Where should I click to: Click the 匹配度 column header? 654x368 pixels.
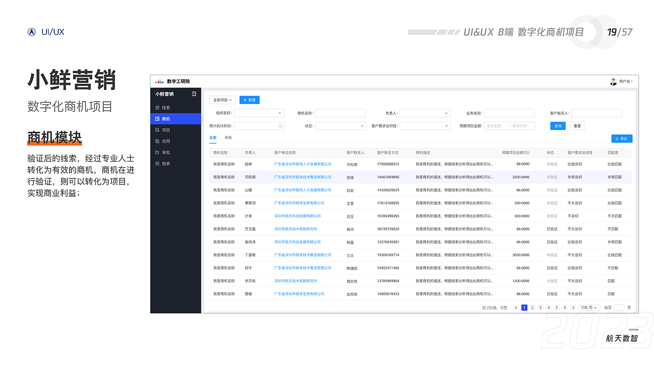tap(613, 152)
